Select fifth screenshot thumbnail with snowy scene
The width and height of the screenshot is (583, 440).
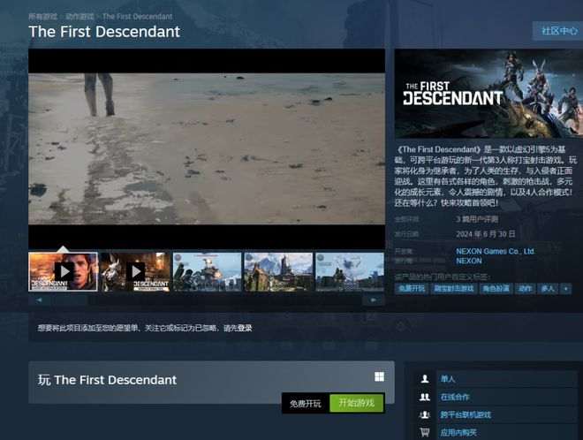coord(350,272)
